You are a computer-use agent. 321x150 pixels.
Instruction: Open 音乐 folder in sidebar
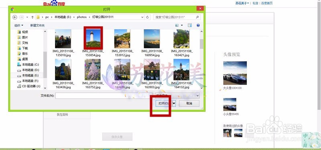23,53
